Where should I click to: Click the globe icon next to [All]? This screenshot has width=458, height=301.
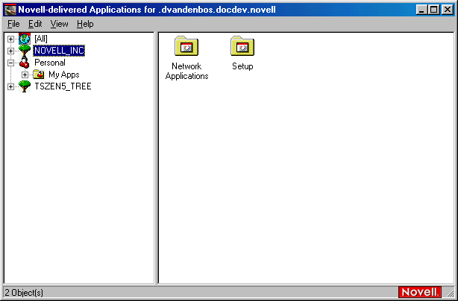[x=25, y=39]
